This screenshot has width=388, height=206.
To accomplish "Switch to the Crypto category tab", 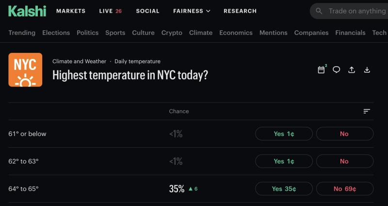I will [x=172, y=33].
